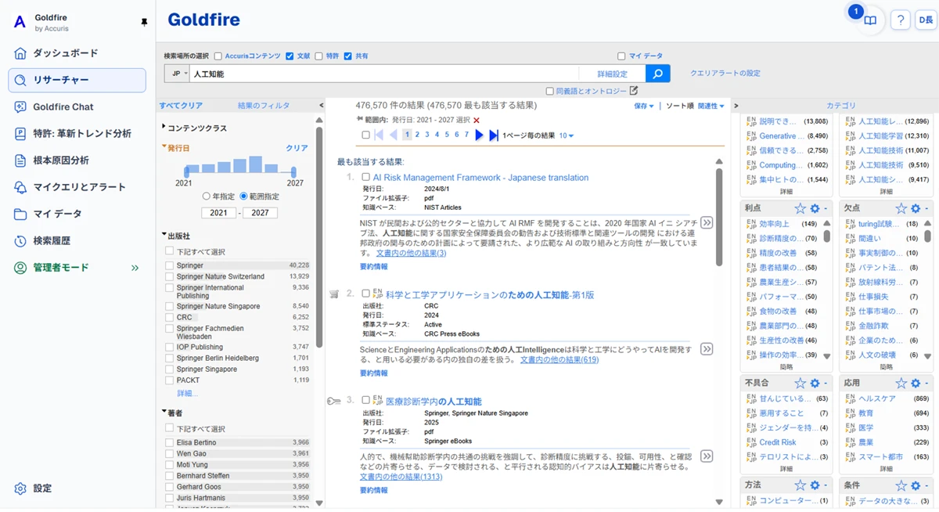
Task: Open クエリアラートの設定 link
Action: [725, 74]
